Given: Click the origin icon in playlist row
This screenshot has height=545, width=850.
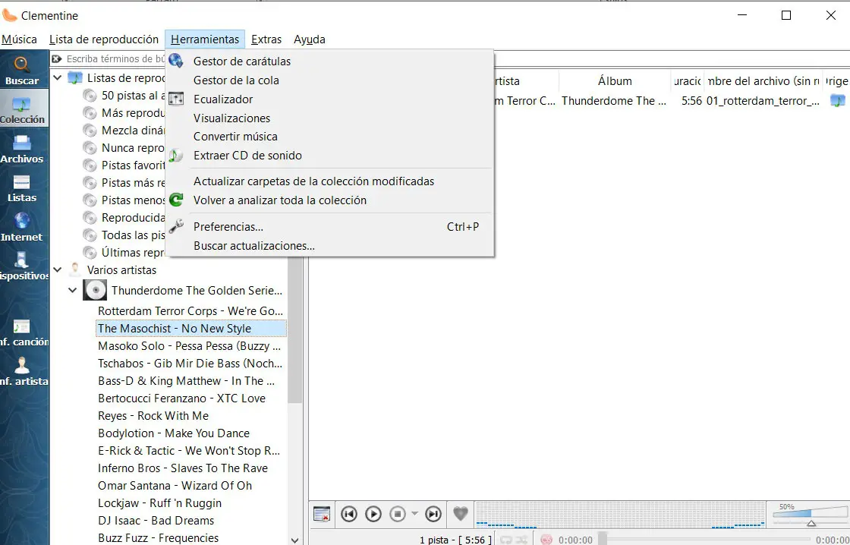Looking at the screenshot, I should (x=838, y=100).
